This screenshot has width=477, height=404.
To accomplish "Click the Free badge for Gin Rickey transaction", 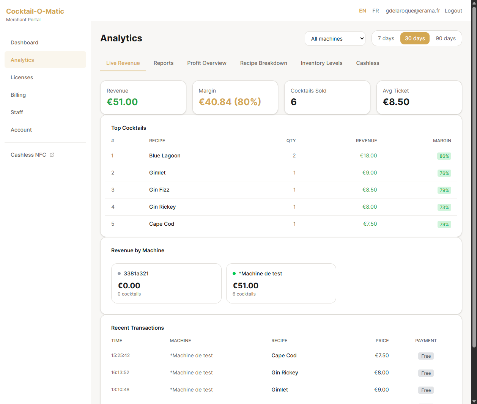I will (426, 373).
